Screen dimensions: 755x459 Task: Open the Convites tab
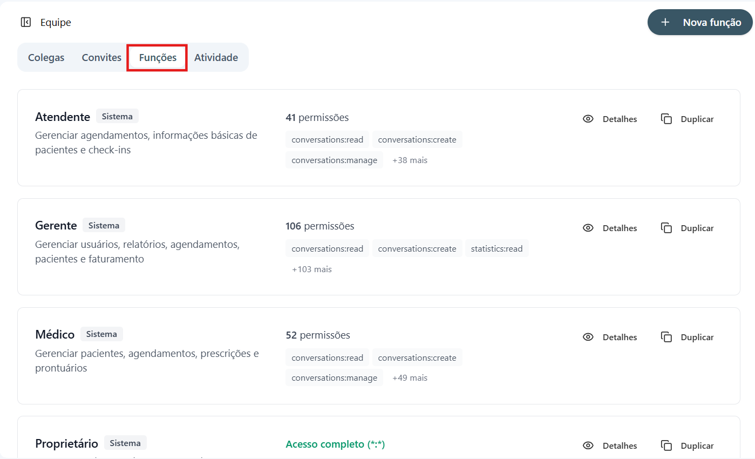[101, 57]
